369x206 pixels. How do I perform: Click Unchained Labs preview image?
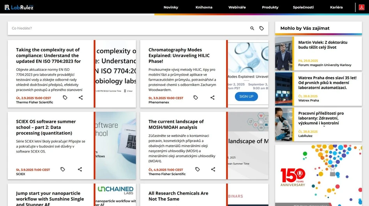(x=116, y=195)
